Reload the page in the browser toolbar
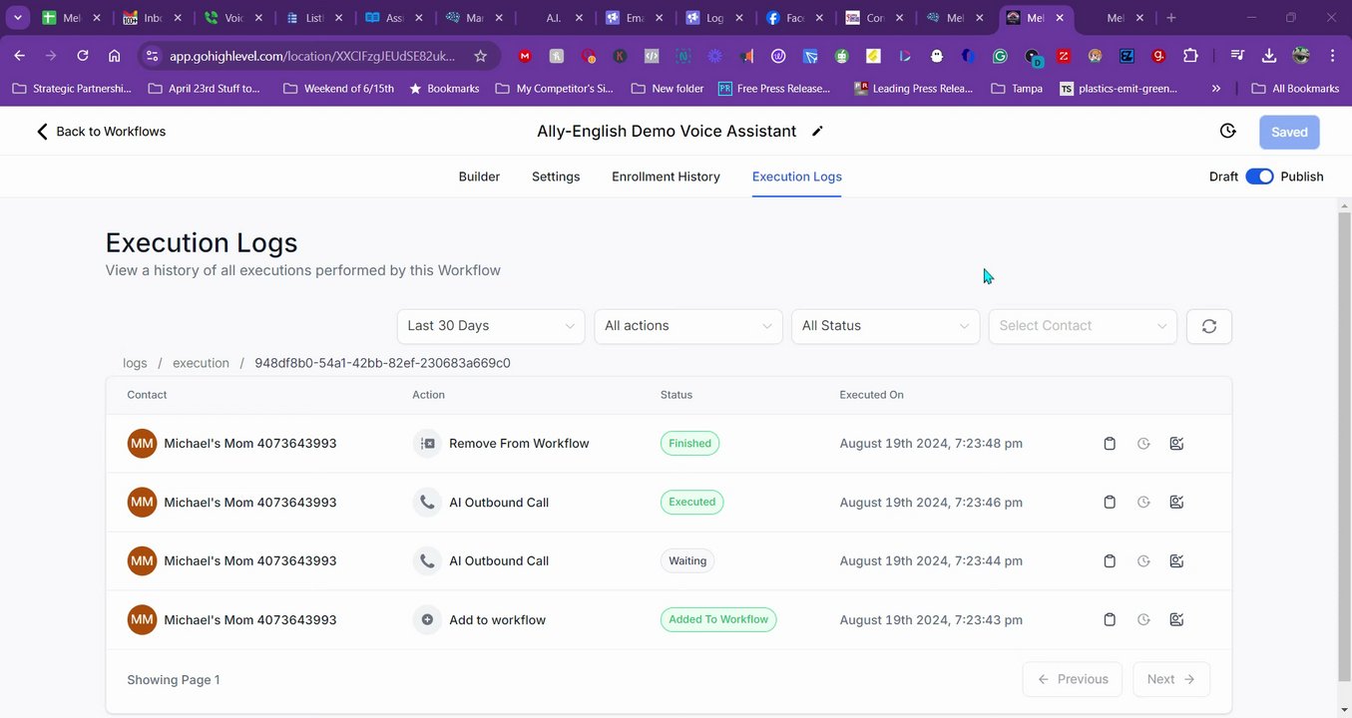1352x718 pixels. point(83,56)
